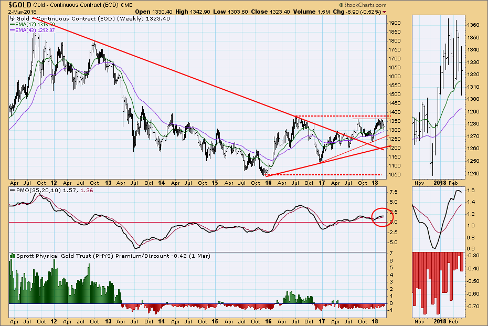Click the histogram icon before Sprott label

point(13,256)
